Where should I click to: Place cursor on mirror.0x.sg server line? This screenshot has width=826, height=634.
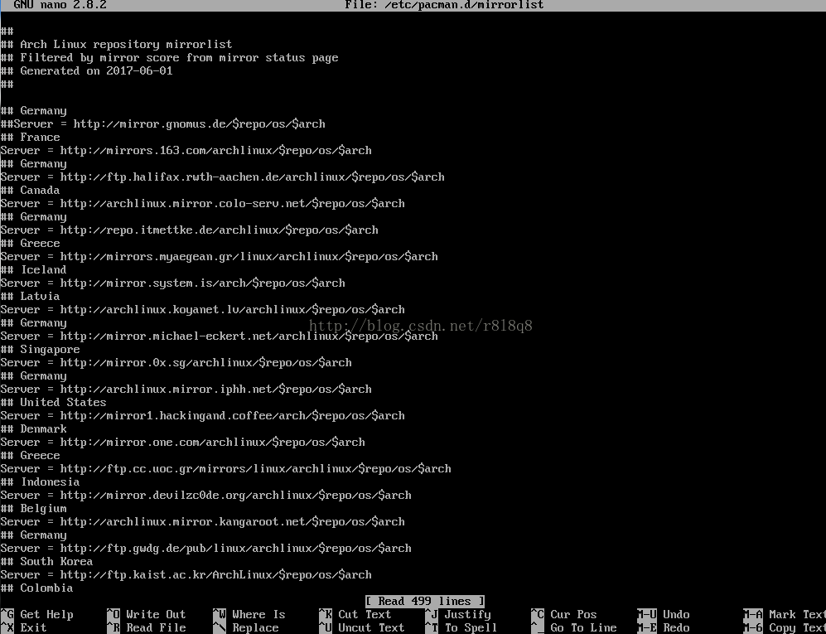pyautogui.click(x=176, y=363)
